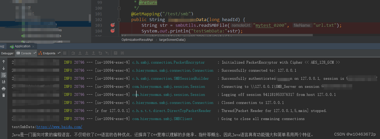This screenshot has height=139, width=380.
Task: Click the Chinese Java description output line
Action: [x=163, y=135]
